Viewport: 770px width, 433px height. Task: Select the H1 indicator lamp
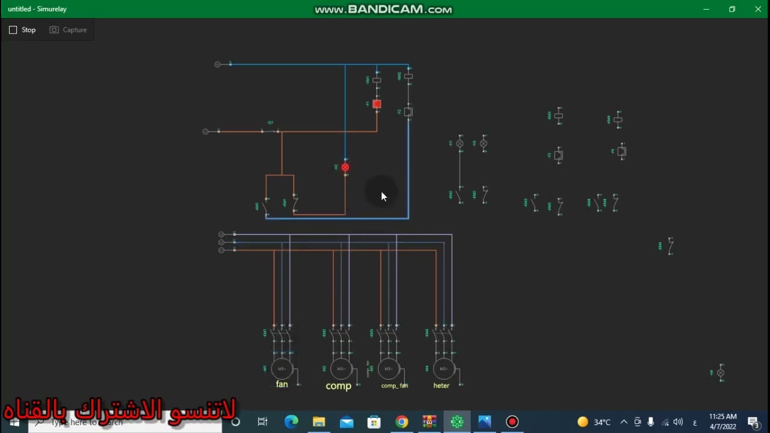460,144
